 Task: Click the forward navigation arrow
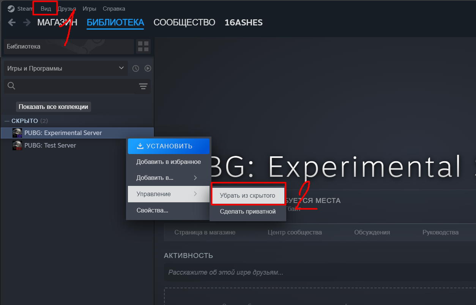pyautogui.click(x=27, y=22)
